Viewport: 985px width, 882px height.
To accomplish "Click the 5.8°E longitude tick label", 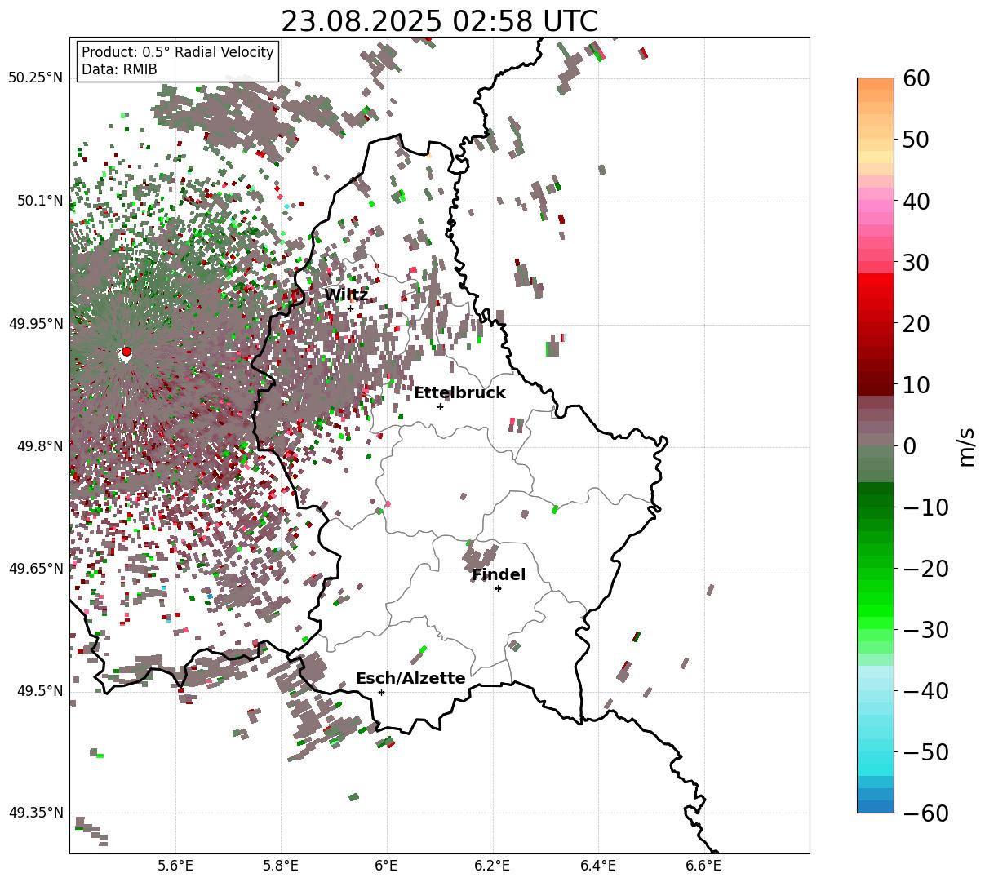I will (x=282, y=865).
